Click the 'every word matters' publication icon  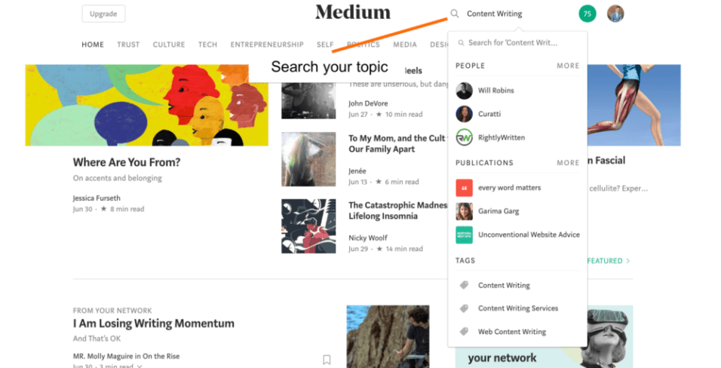pos(464,188)
